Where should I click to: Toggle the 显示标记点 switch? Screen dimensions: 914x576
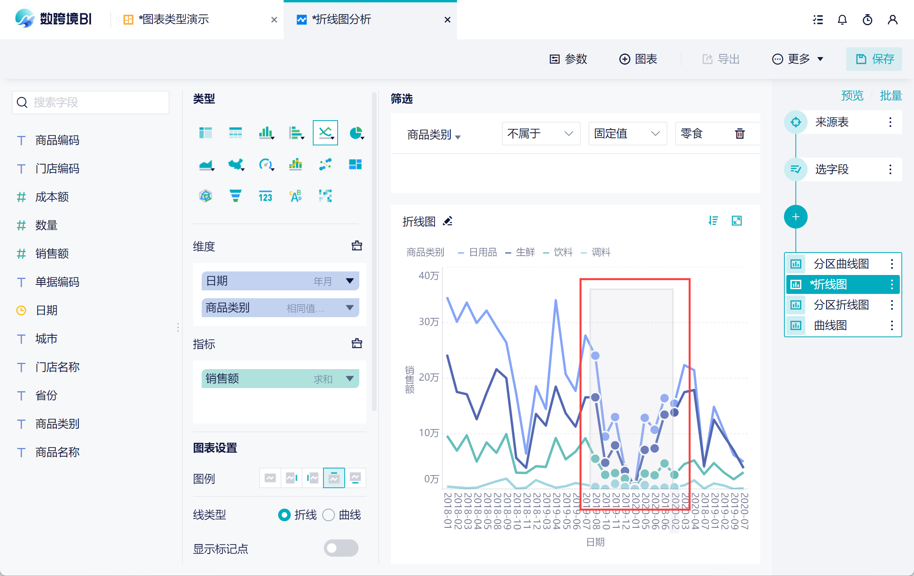pos(341,548)
